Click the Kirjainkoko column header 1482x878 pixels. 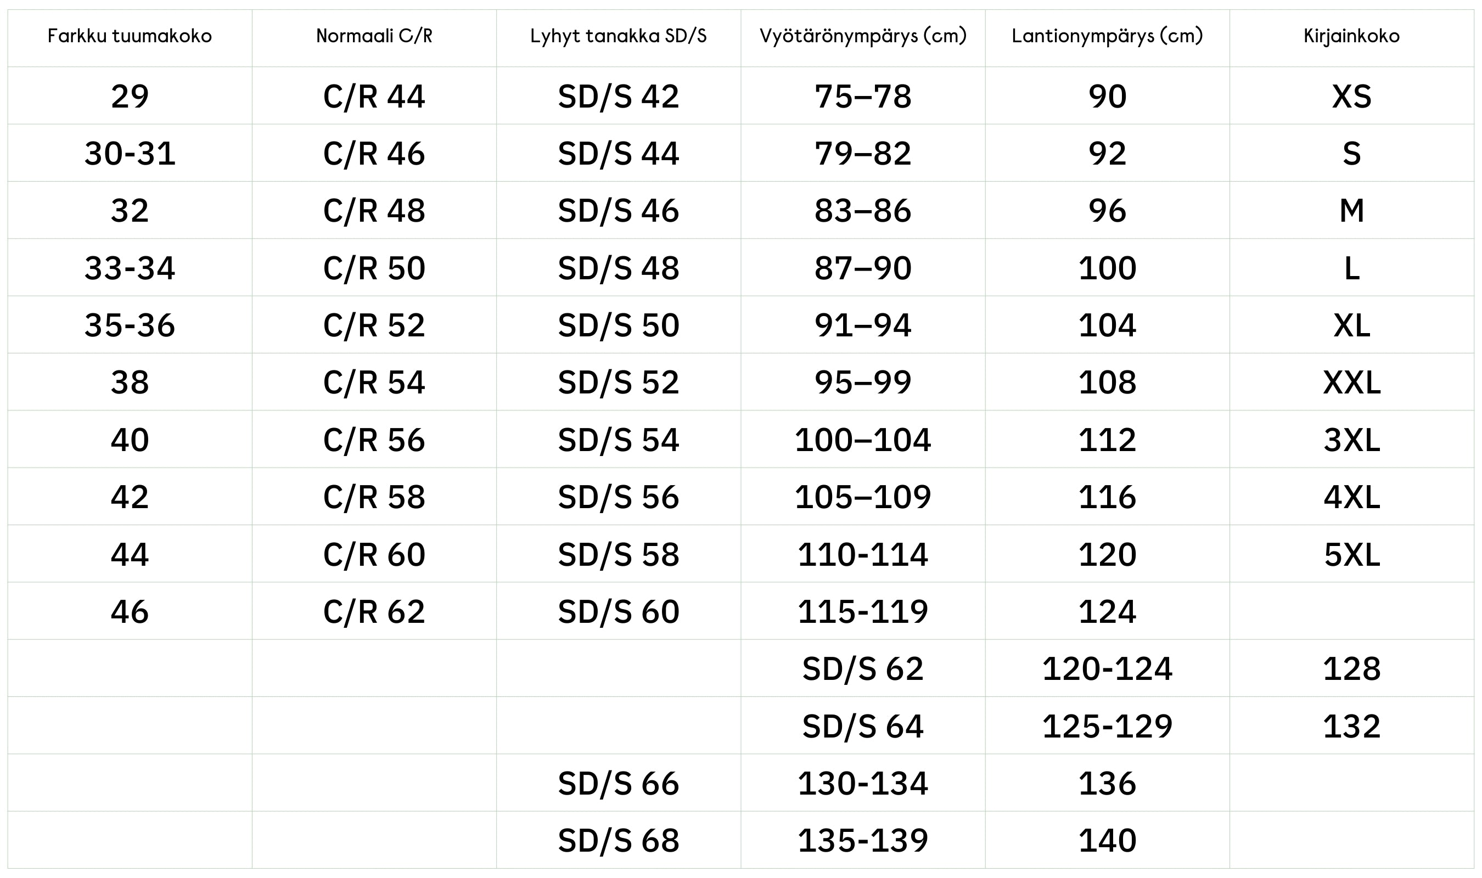(1351, 36)
